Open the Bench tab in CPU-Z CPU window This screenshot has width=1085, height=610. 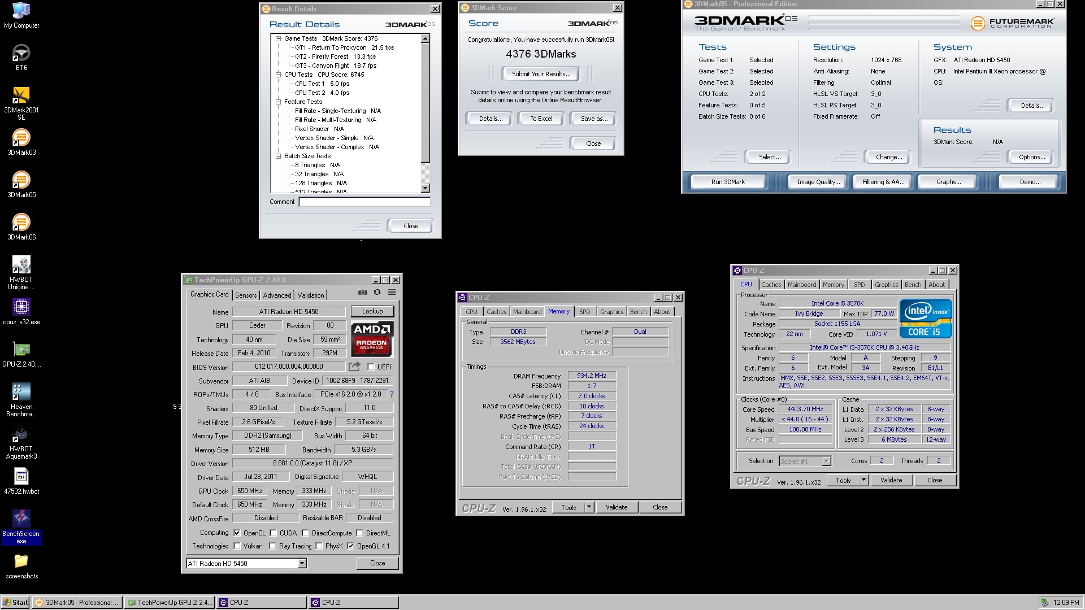(x=913, y=285)
